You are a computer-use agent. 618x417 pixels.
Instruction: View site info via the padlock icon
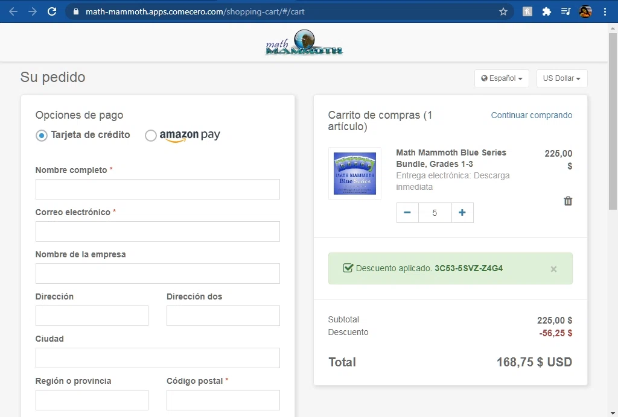[77, 11]
